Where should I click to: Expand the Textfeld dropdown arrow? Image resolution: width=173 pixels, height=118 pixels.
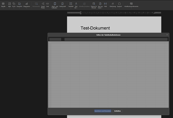71,8
